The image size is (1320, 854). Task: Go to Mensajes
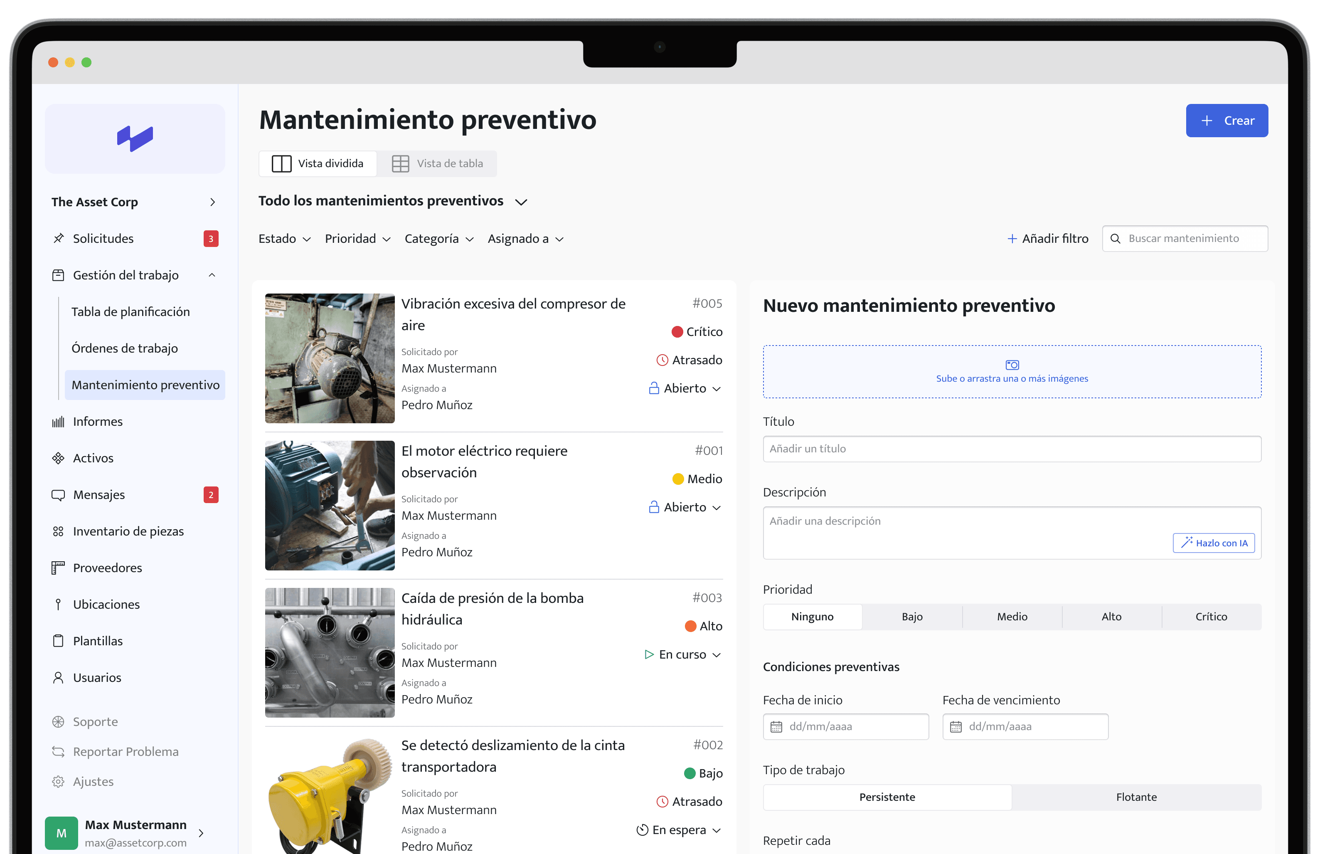99,495
